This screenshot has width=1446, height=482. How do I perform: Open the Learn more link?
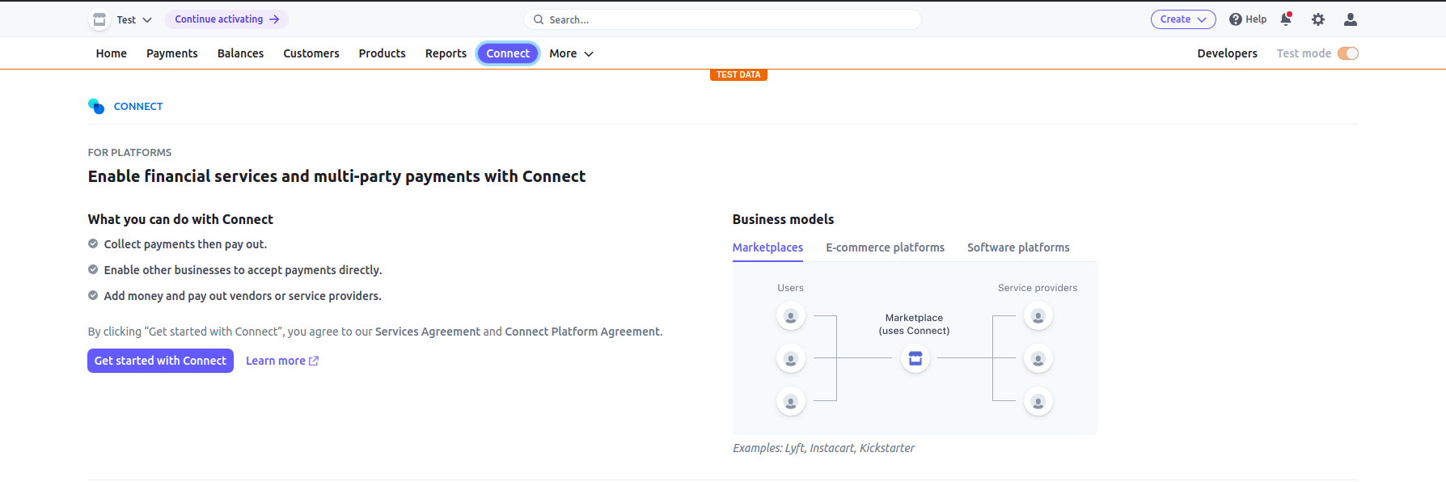(x=281, y=361)
